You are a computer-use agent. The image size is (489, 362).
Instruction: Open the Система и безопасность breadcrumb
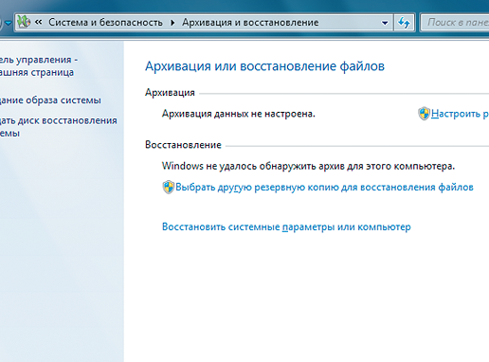(x=105, y=23)
